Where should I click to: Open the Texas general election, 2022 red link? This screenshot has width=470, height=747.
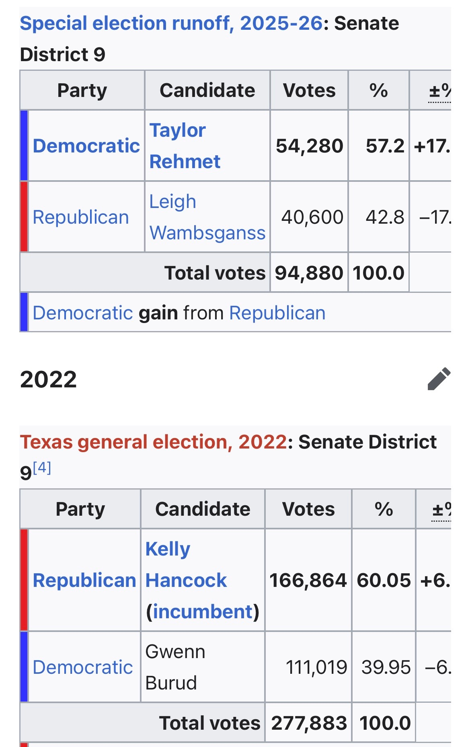(x=153, y=442)
